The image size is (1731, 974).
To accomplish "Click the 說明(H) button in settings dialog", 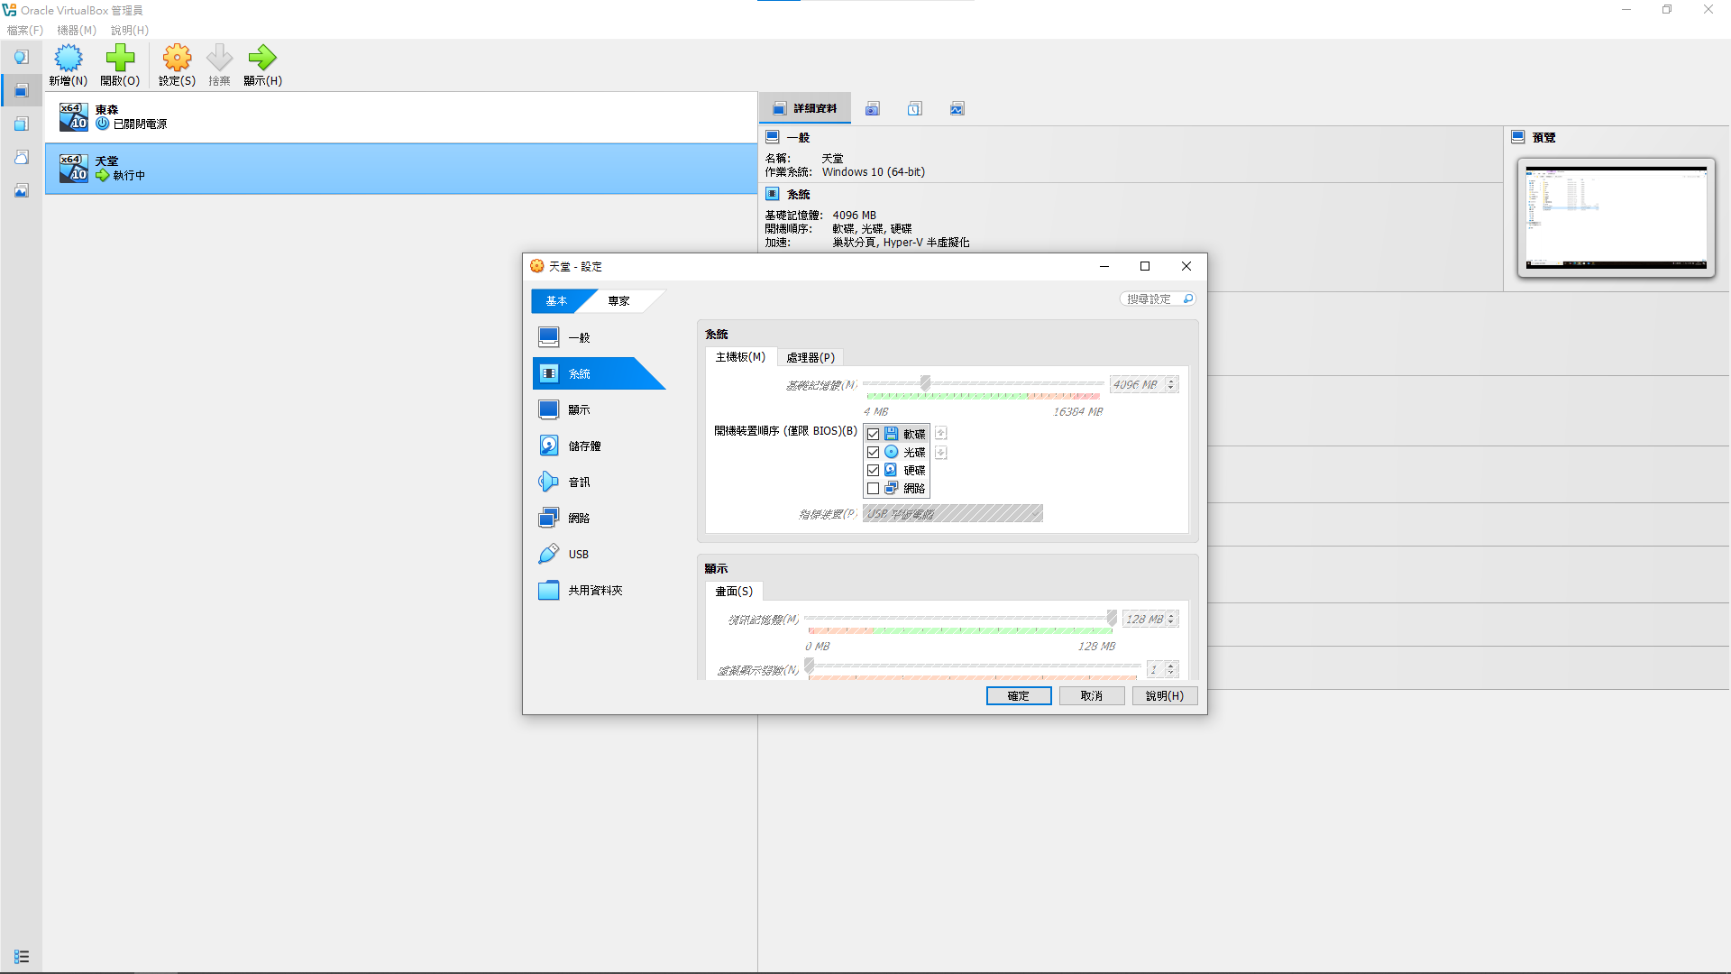I will (x=1165, y=696).
